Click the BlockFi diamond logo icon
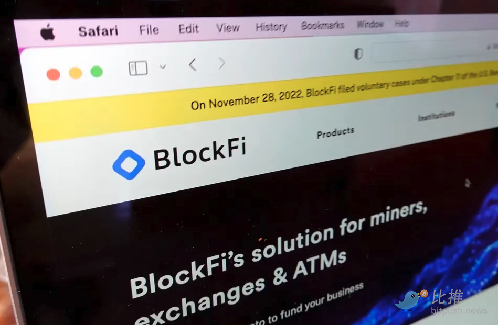Viewport: 498px width, 325px height. [129, 165]
